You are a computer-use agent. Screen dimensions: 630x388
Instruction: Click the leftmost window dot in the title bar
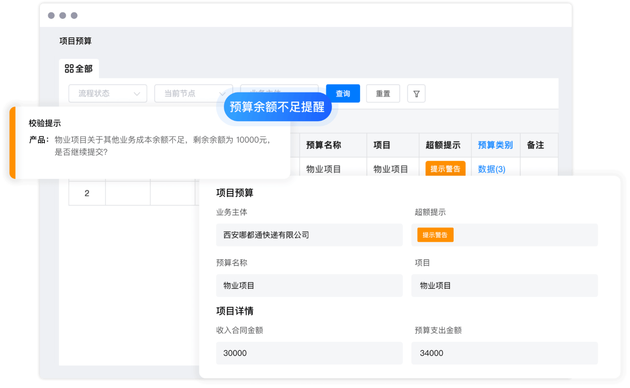pyautogui.click(x=51, y=15)
